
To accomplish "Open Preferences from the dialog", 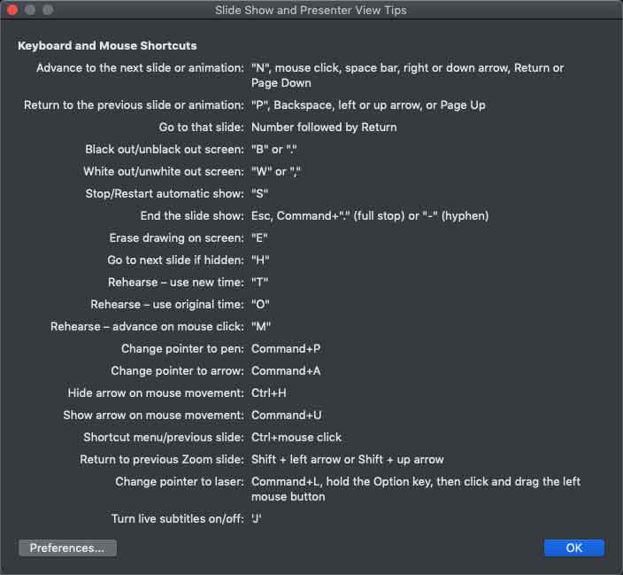I will (67, 548).
